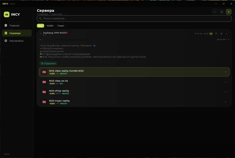Select server NO5 vless reality-Com82-NO5
The width and height of the screenshot is (235, 158).
(x=134, y=72)
